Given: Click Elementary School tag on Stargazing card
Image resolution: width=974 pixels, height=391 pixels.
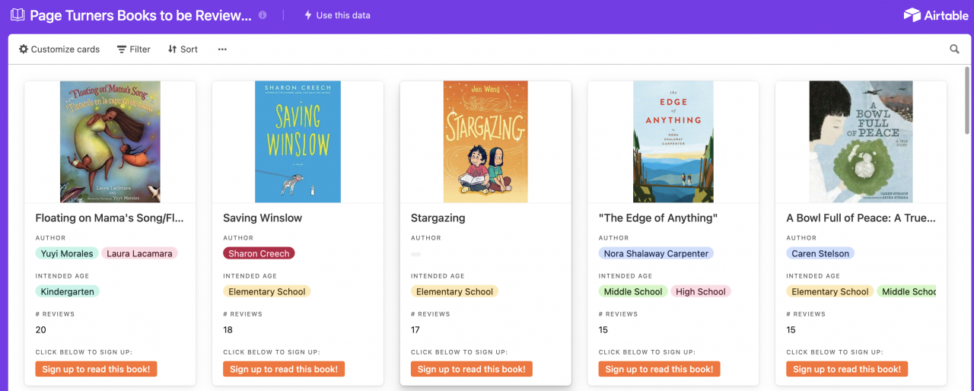Looking at the screenshot, I should tap(455, 291).
